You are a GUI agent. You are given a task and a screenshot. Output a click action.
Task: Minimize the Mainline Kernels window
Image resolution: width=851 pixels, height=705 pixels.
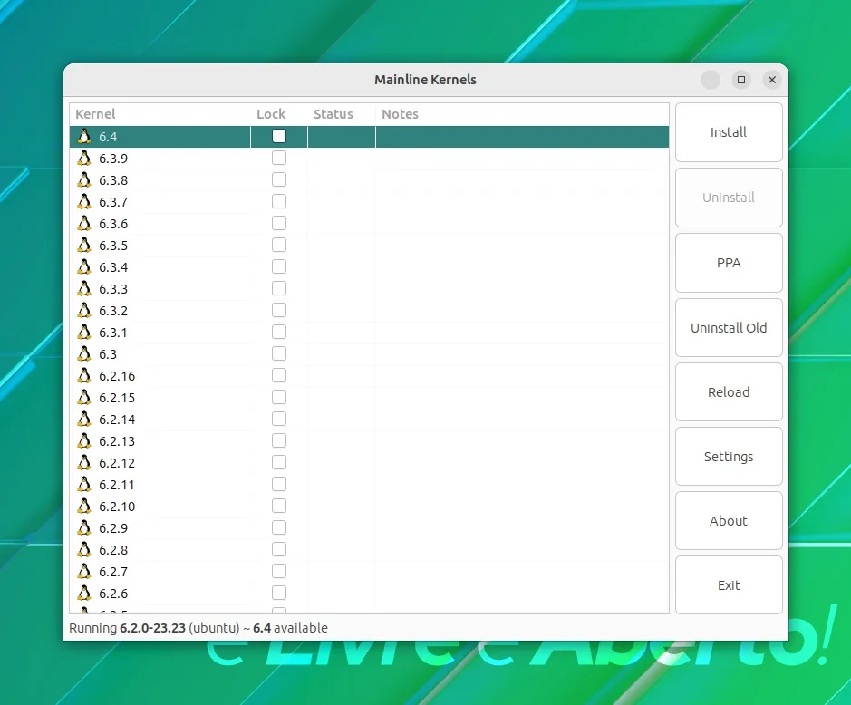[710, 80]
